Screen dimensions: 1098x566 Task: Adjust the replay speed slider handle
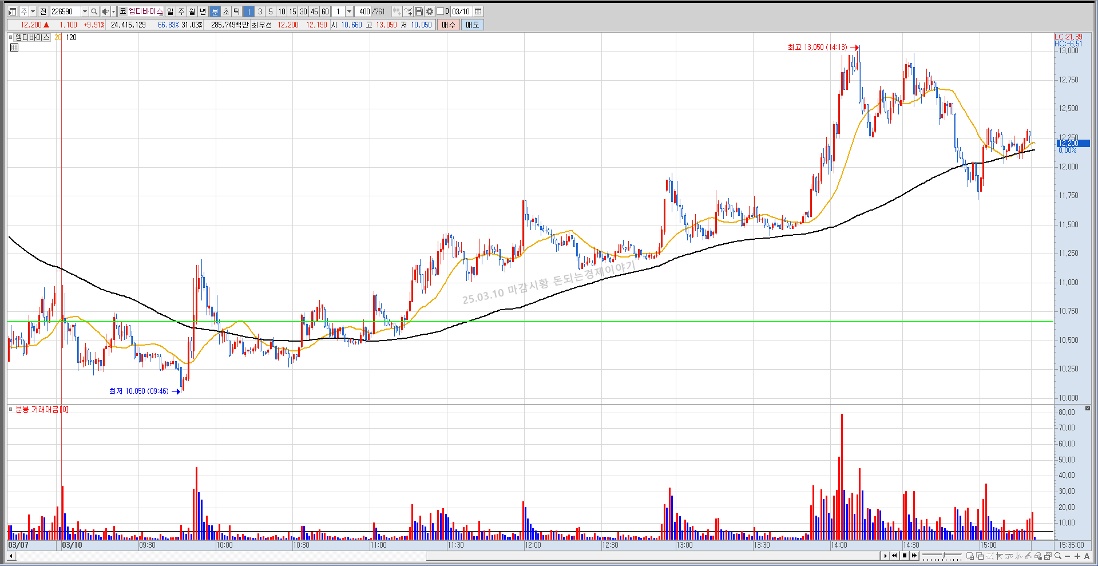pos(944,555)
